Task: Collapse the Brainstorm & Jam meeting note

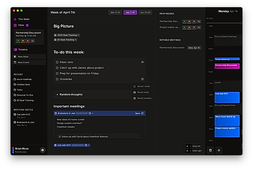Action: pos(92,113)
